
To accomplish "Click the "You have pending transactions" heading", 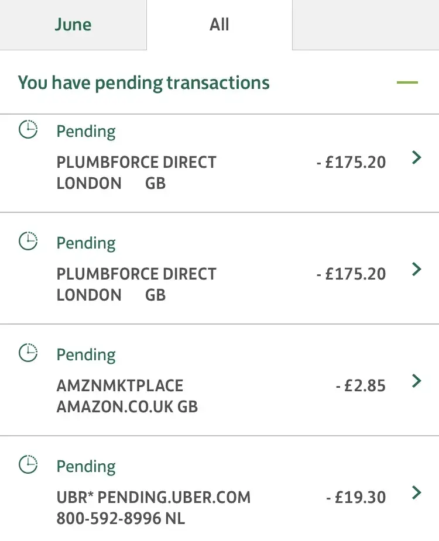I will (144, 82).
